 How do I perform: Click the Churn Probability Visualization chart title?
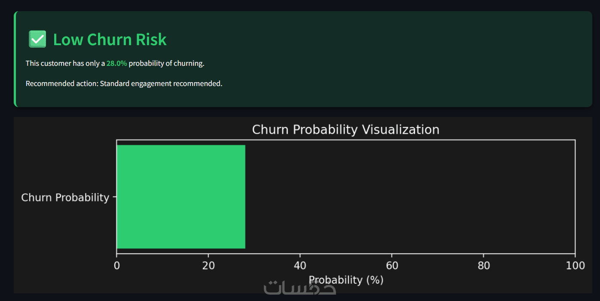click(x=346, y=129)
